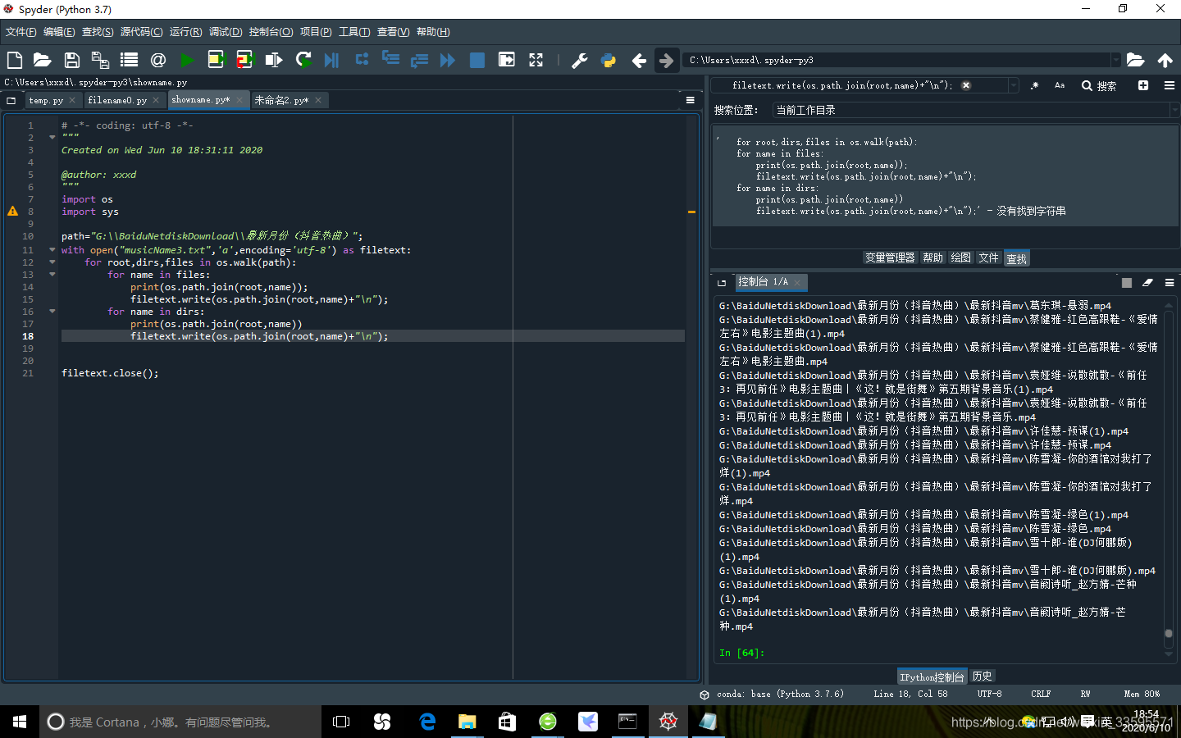This screenshot has height=738, width=1181.
Task: Click the Cortana search box in taskbar
Action: (180, 722)
